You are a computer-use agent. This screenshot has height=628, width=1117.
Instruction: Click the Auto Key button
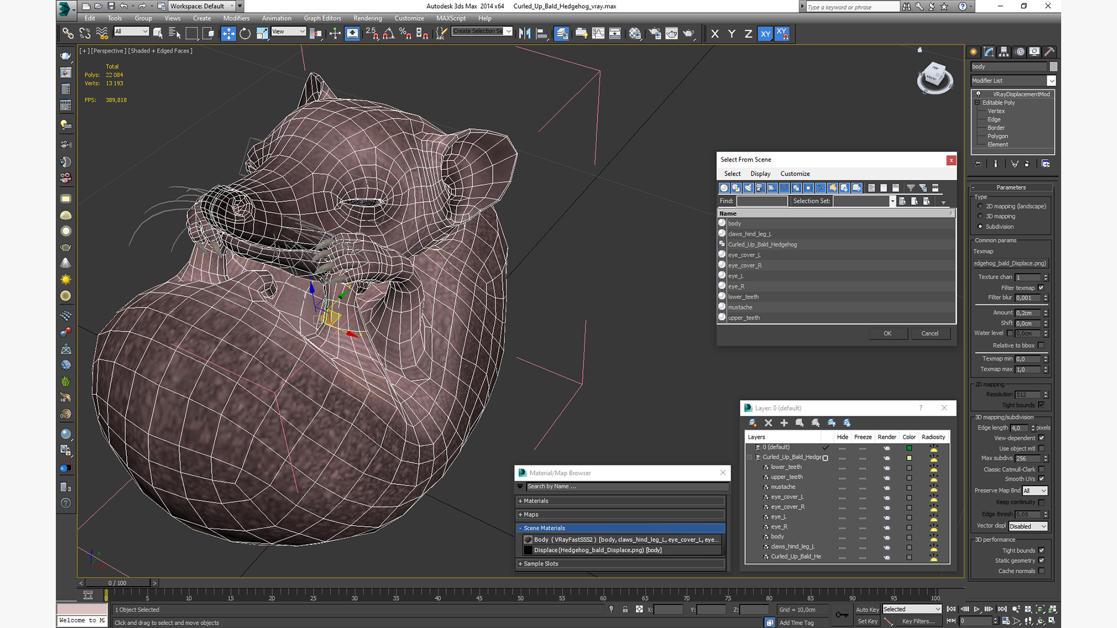point(867,610)
